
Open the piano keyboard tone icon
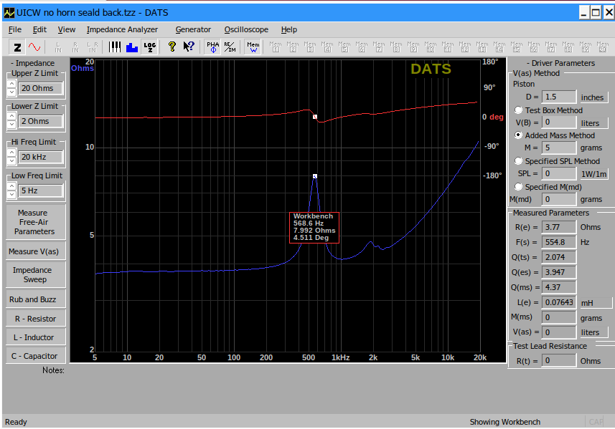[115, 47]
